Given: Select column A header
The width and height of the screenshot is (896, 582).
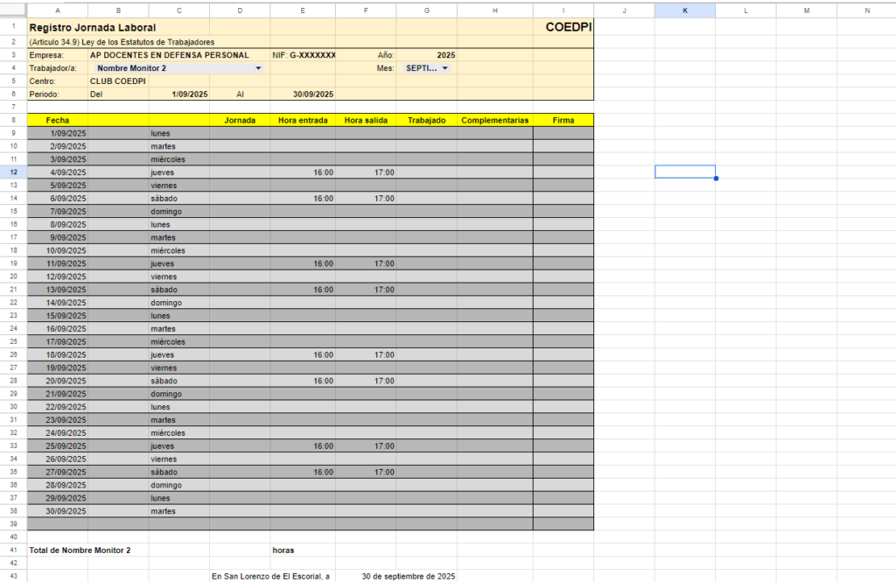Looking at the screenshot, I should [x=57, y=11].
